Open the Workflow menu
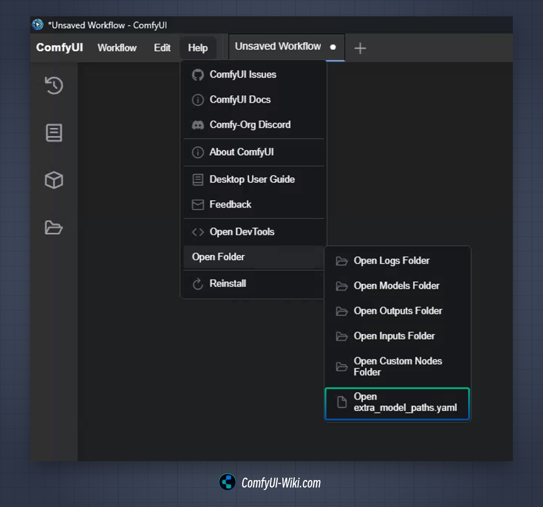This screenshot has width=543, height=507. point(117,48)
